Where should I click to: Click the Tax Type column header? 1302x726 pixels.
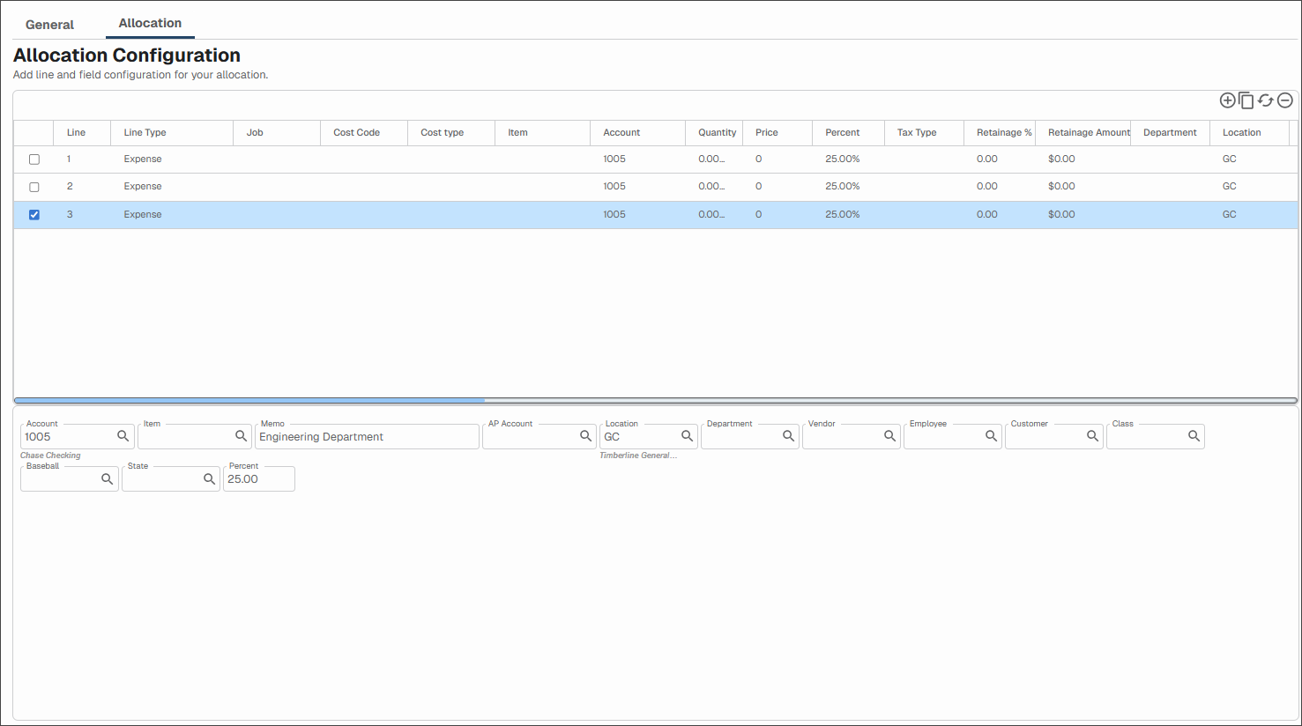pyautogui.click(x=924, y=132)
